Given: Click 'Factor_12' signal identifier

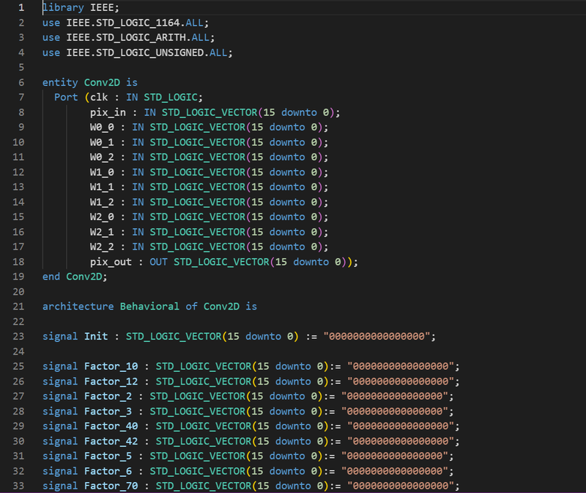Looking at the screenshot, I should pos(111,381).
